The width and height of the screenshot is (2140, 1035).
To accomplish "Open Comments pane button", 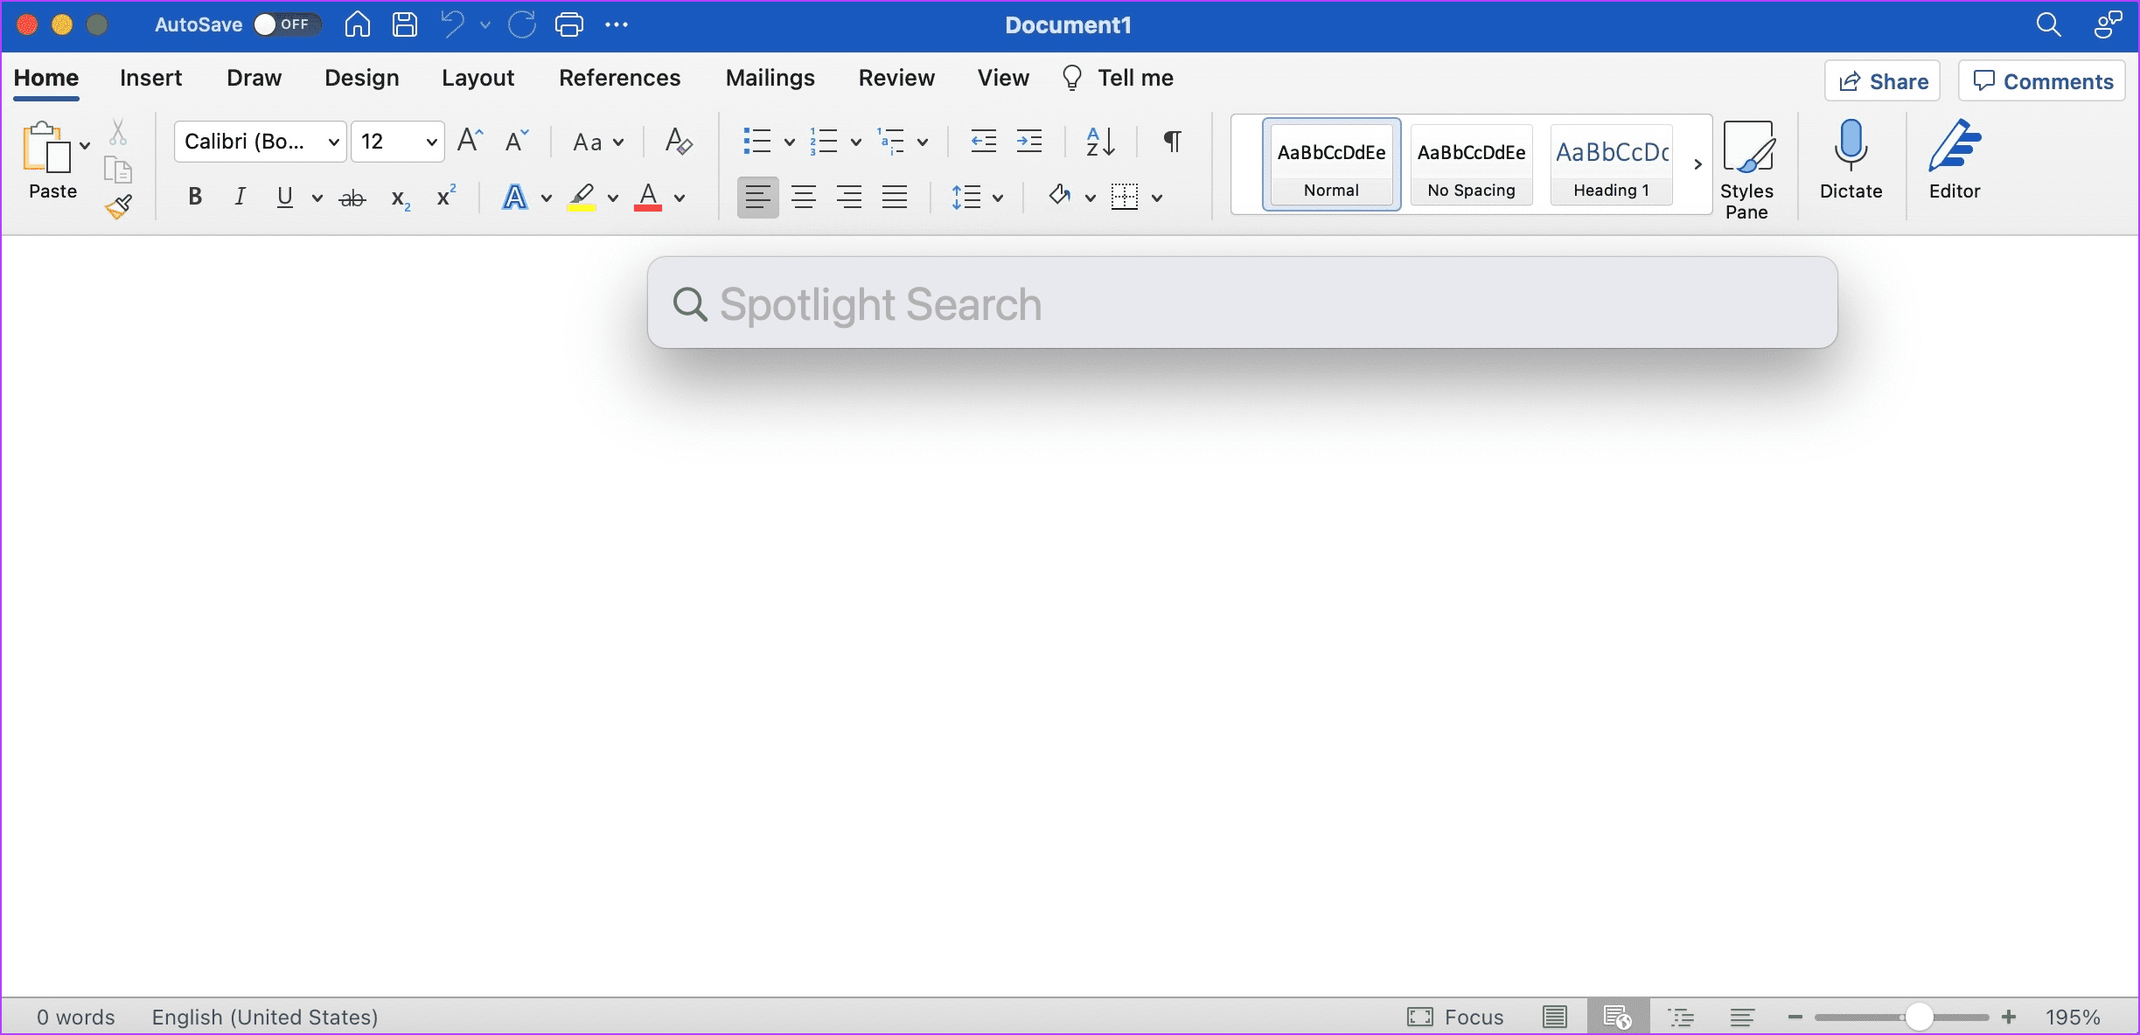I will 2041,81.
